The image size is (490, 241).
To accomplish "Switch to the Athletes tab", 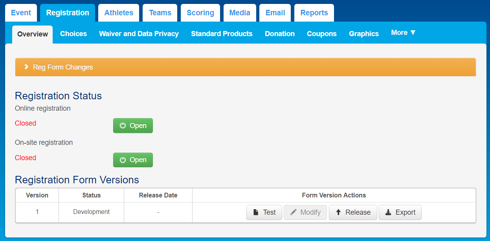I will [x=119, y=13].
